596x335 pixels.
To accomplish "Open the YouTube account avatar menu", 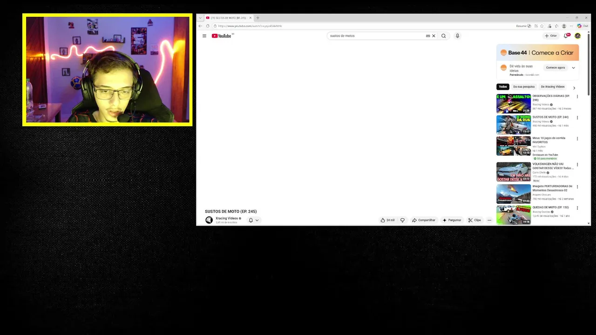I will [578, 36].
